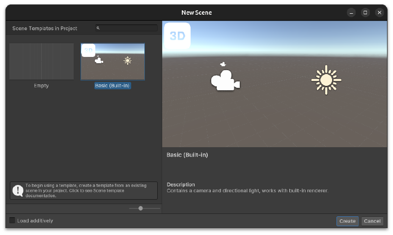Image resolution: width=393 pixels, height=235 pixels.
Task: Click the exclamation info icon
Action: [18, 191]
